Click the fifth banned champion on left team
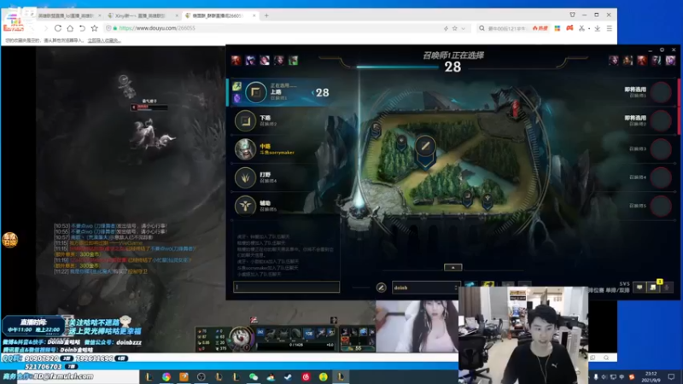Viewport: 683px width, 384px height. point(293,60)
